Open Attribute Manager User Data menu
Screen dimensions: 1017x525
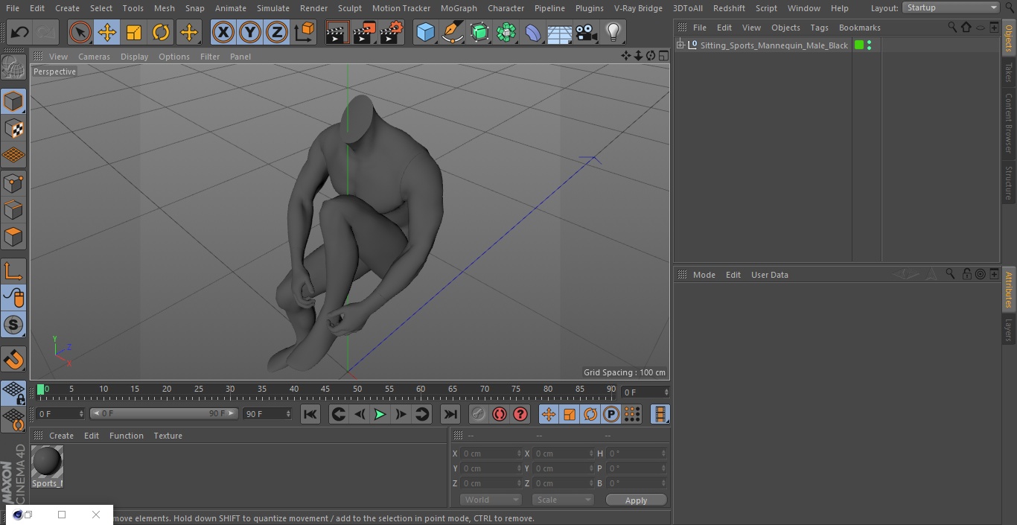point(769,275)
